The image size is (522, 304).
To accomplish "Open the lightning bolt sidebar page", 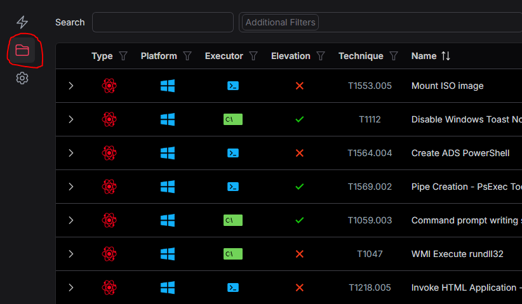I will pyautogui.click(x=22, y=22).
